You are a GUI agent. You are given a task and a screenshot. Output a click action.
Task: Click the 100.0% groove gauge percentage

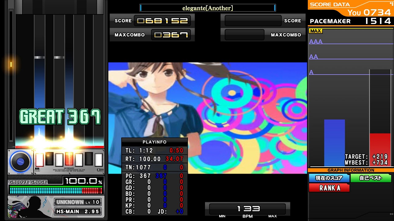[x=83, y=181]
